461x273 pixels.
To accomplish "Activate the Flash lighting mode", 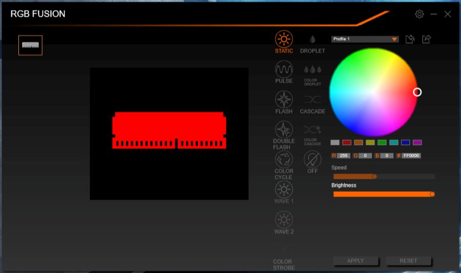I will coord(284,102).
